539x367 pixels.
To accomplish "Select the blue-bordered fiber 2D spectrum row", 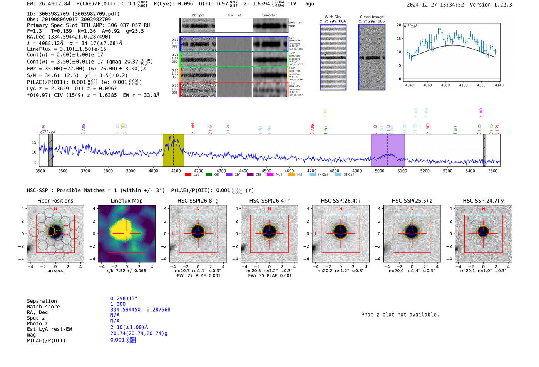I will pyautogui.click(x=234, y=44).
